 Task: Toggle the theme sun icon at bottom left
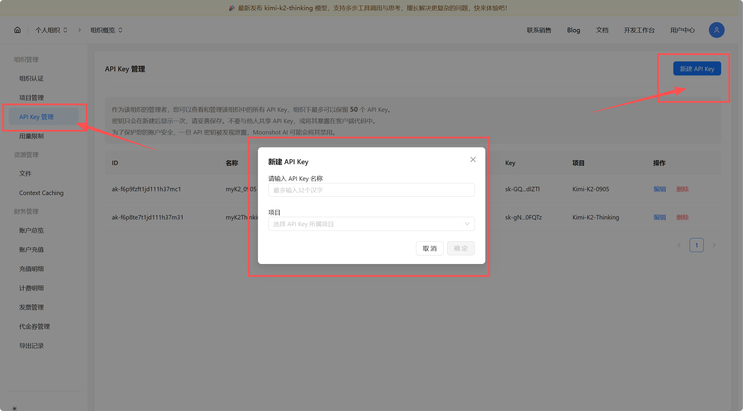[x=15, y=408]
